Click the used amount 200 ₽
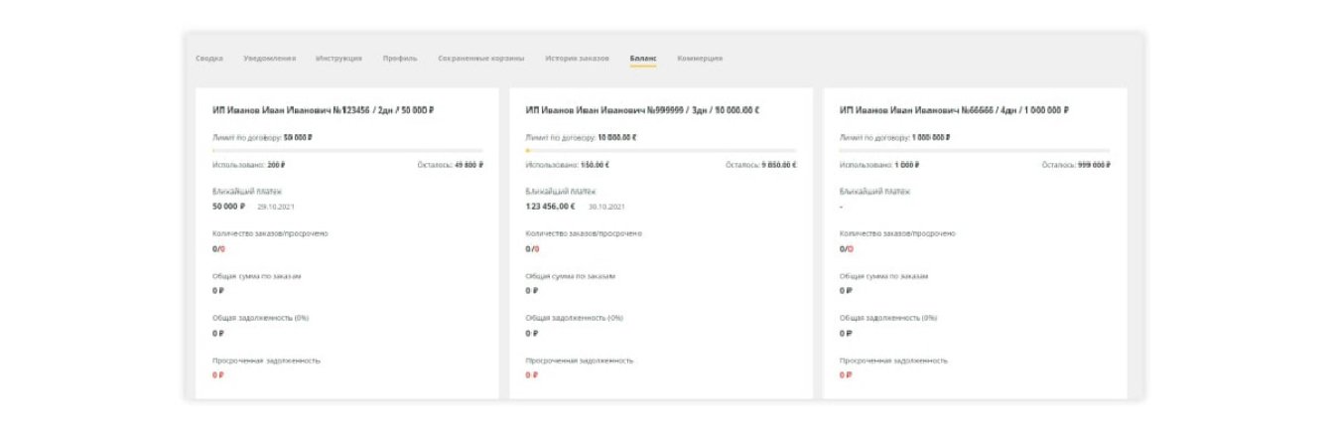Viewport: 1330px width, 435px height. pyautogui.click(x=276, y=165)
